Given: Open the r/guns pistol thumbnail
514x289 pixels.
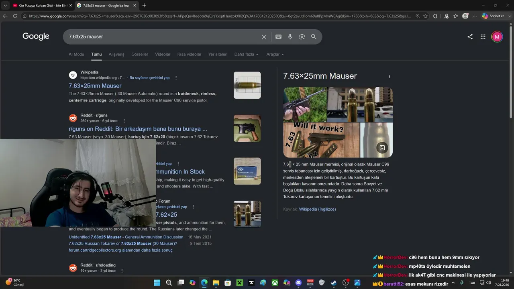Looking at the screenshot, I should pos(247,128).
